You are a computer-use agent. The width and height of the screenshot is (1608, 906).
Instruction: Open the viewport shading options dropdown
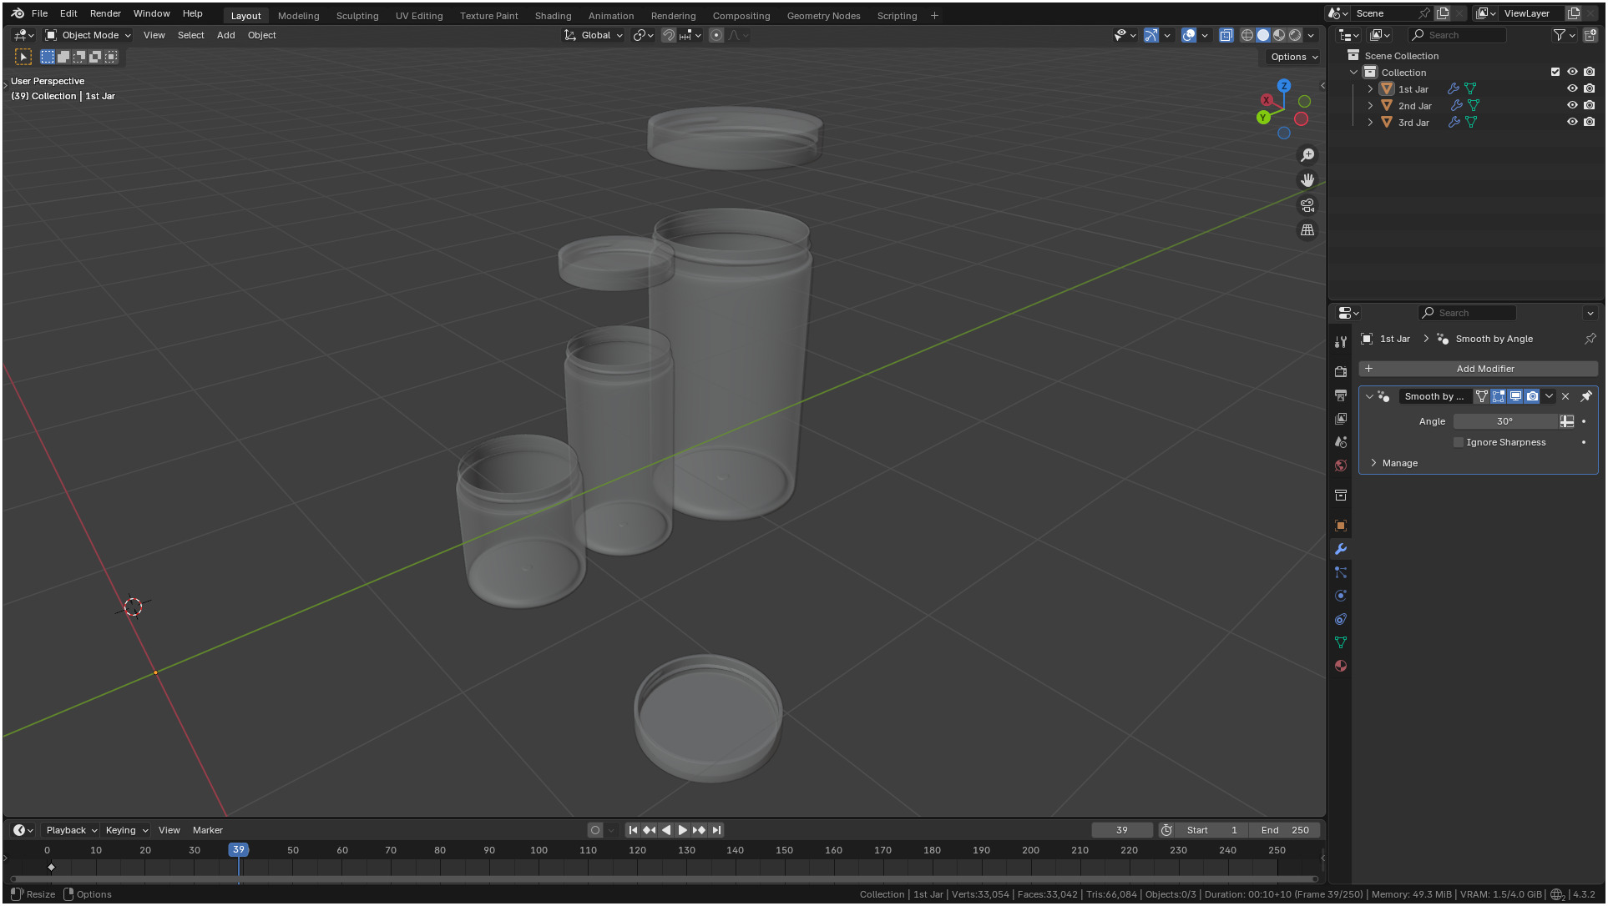(1312, 35)
